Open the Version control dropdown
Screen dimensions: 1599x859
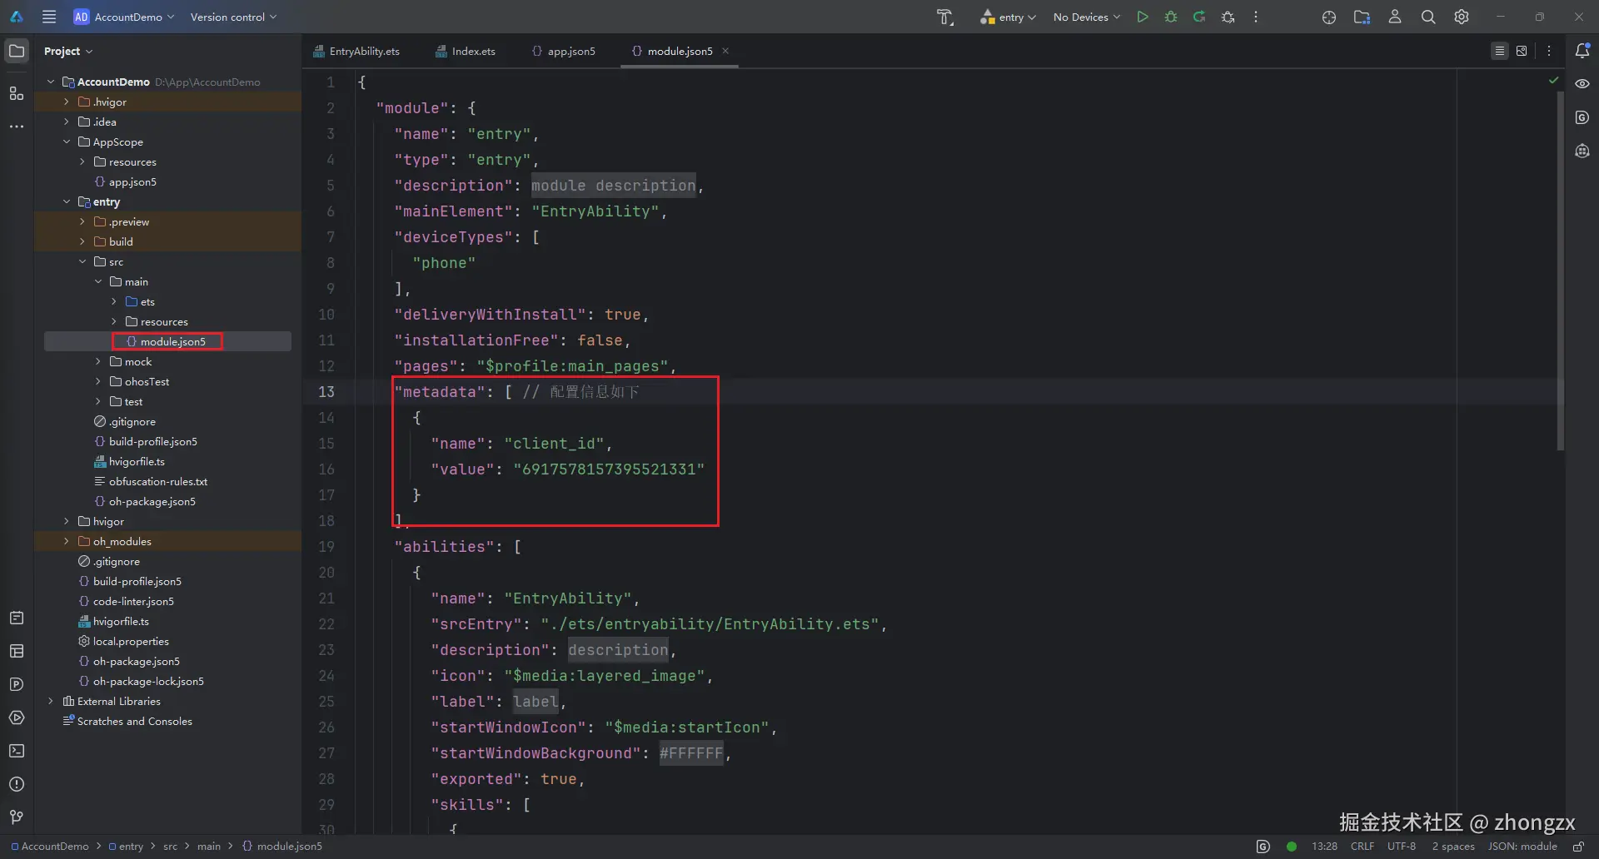[233, 17]
